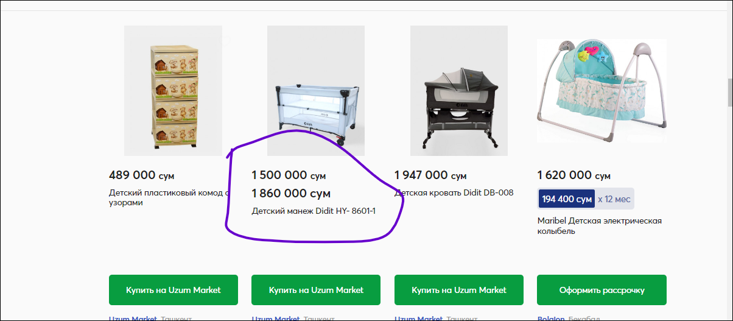This screenshot has width=733, height=321.
Task: Click the 1 620 000 сум price
Action: [x=573, y=175]
